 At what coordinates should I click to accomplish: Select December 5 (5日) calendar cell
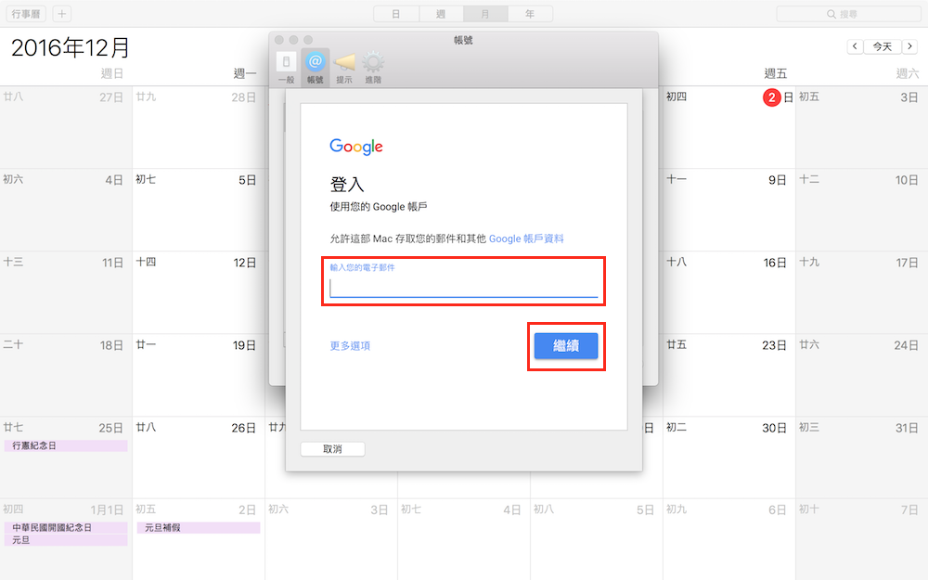(x=199, y=210)
